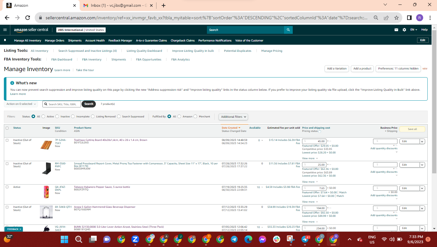Screen dimensions: 437x247
Task: Open Manage Orders in the navigation bar
Action: [55, 41]
